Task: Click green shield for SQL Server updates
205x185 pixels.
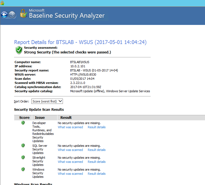Action: pos(23,145)
